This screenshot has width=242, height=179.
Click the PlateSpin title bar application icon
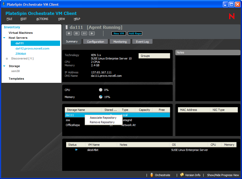tap(4, 4)
